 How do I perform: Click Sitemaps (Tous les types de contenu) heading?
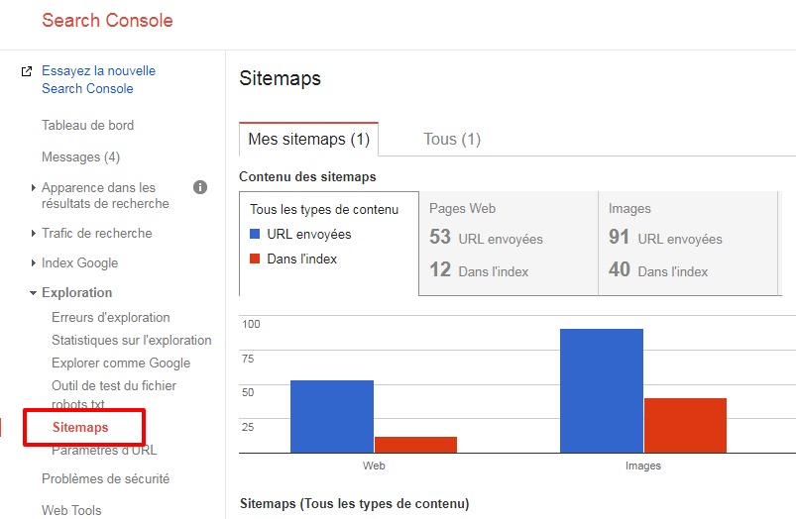click(354, 504)
